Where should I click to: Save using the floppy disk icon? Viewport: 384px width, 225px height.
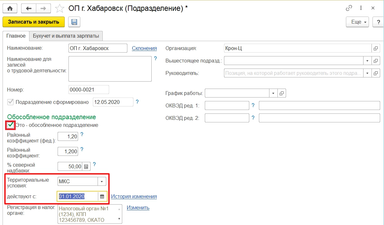(x=74, y=22)
